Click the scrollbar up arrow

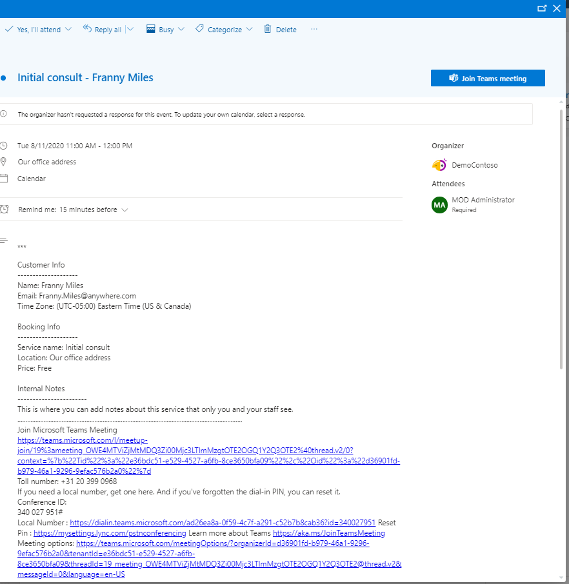pos(561,102)
